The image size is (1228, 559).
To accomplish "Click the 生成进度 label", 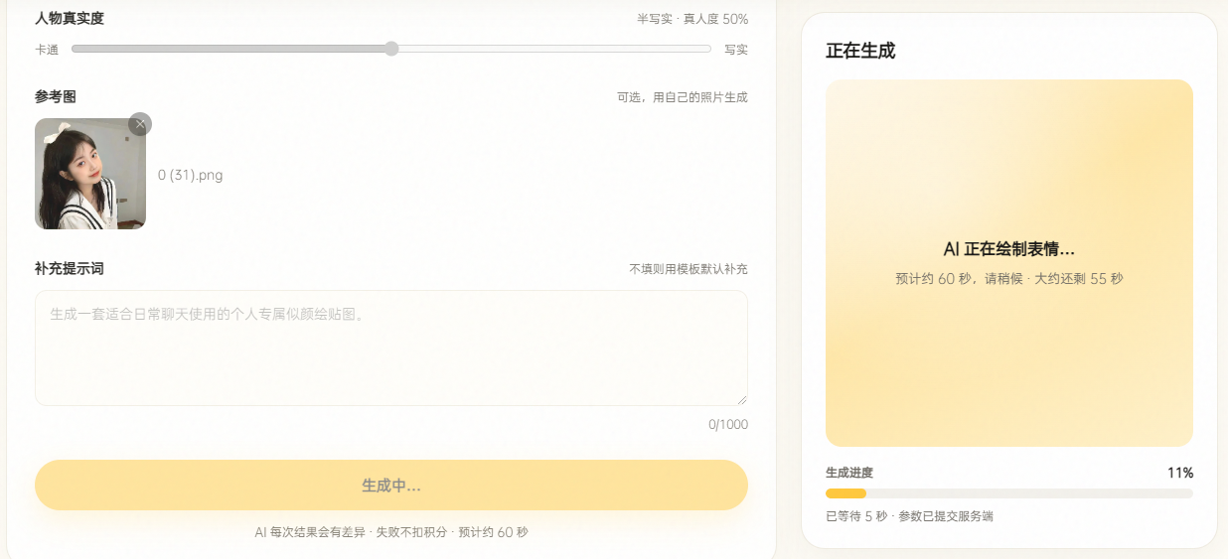I will (849, 473).
